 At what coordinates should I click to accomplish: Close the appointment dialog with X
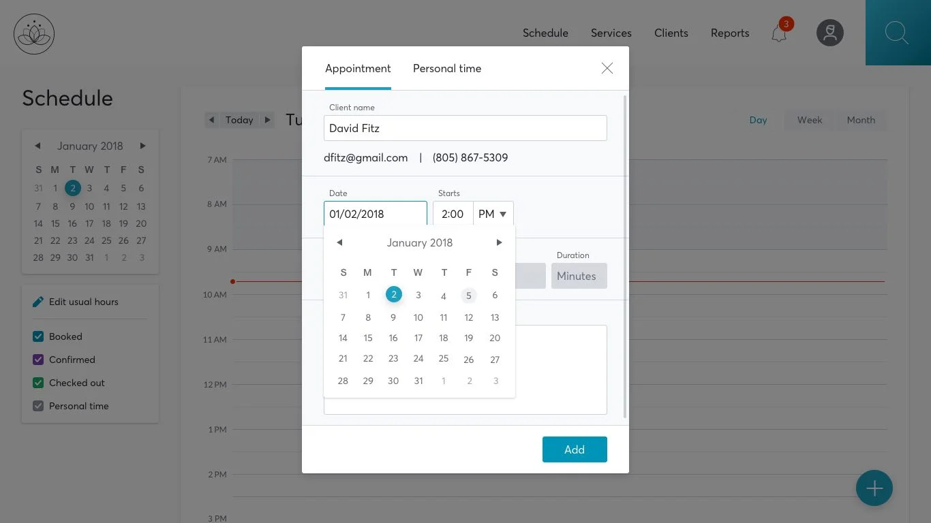click(607, 68)
